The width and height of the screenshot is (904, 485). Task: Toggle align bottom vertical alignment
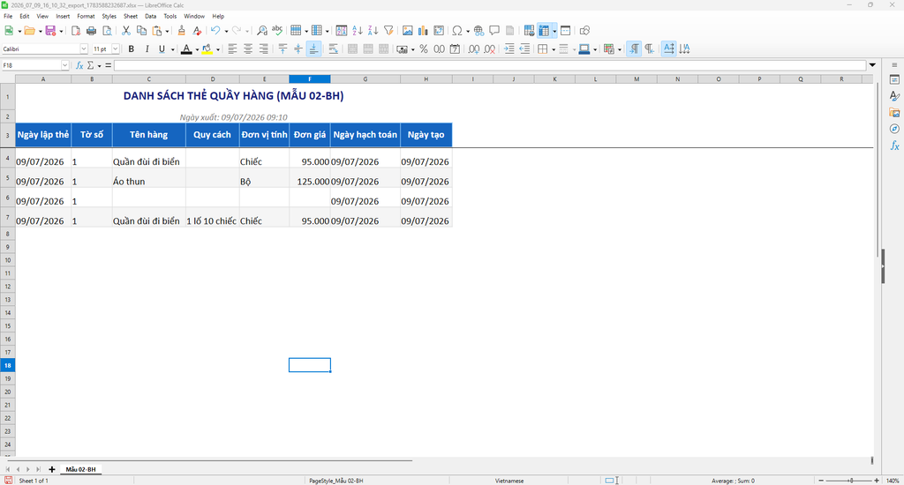(x=313, y=49)
